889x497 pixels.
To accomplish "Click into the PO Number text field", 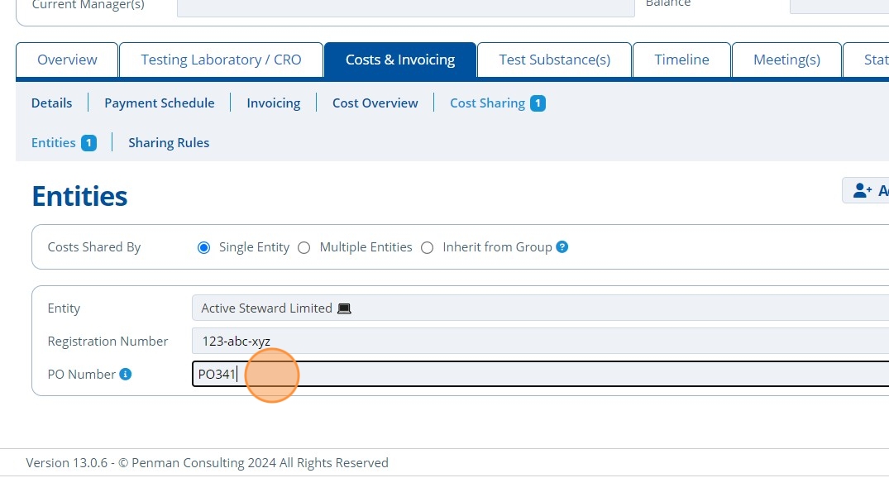I will 538,375.
